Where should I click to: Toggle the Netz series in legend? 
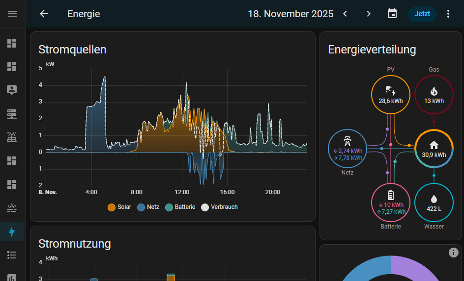coord(148,207)
